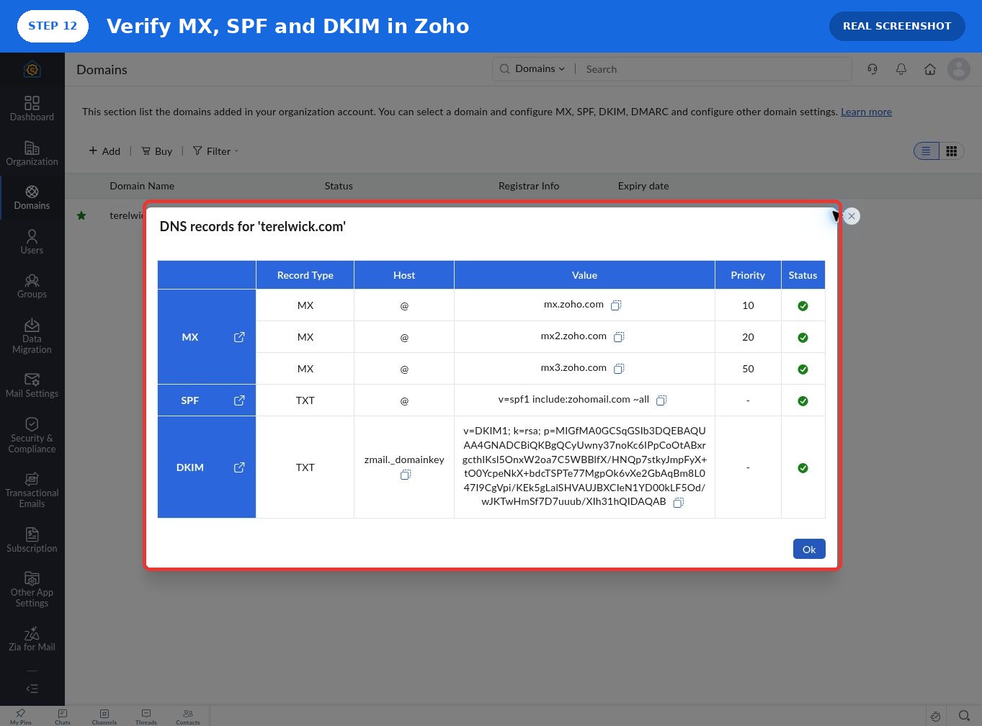Viewport: 982px width, 726px height.
Task: Click the Expiry date column header
Action: click(643, 186)
